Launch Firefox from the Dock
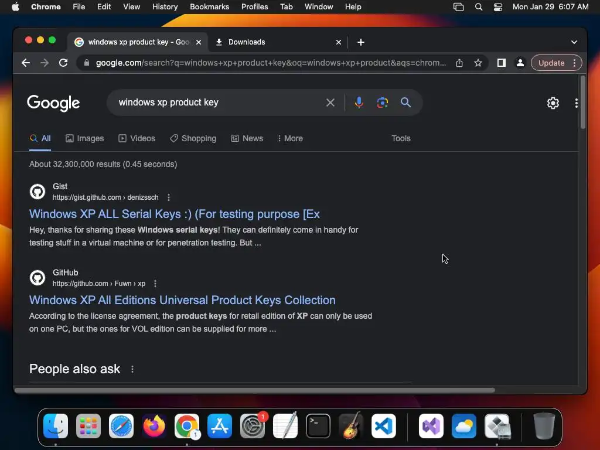Viewport: 600px width, 450px height. click(x=154, y=426)
